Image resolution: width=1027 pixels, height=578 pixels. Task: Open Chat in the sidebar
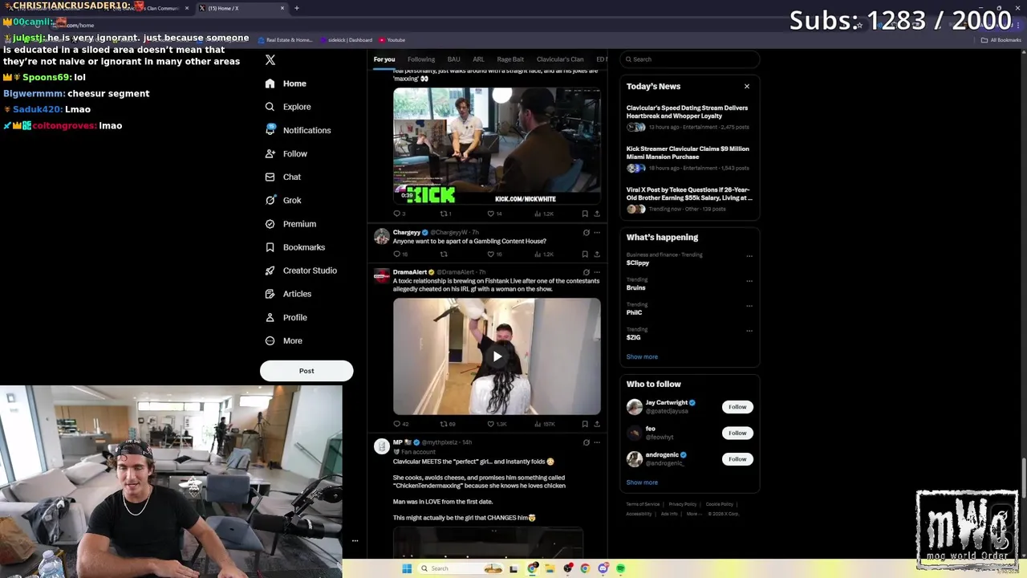(x=282, y=177)
